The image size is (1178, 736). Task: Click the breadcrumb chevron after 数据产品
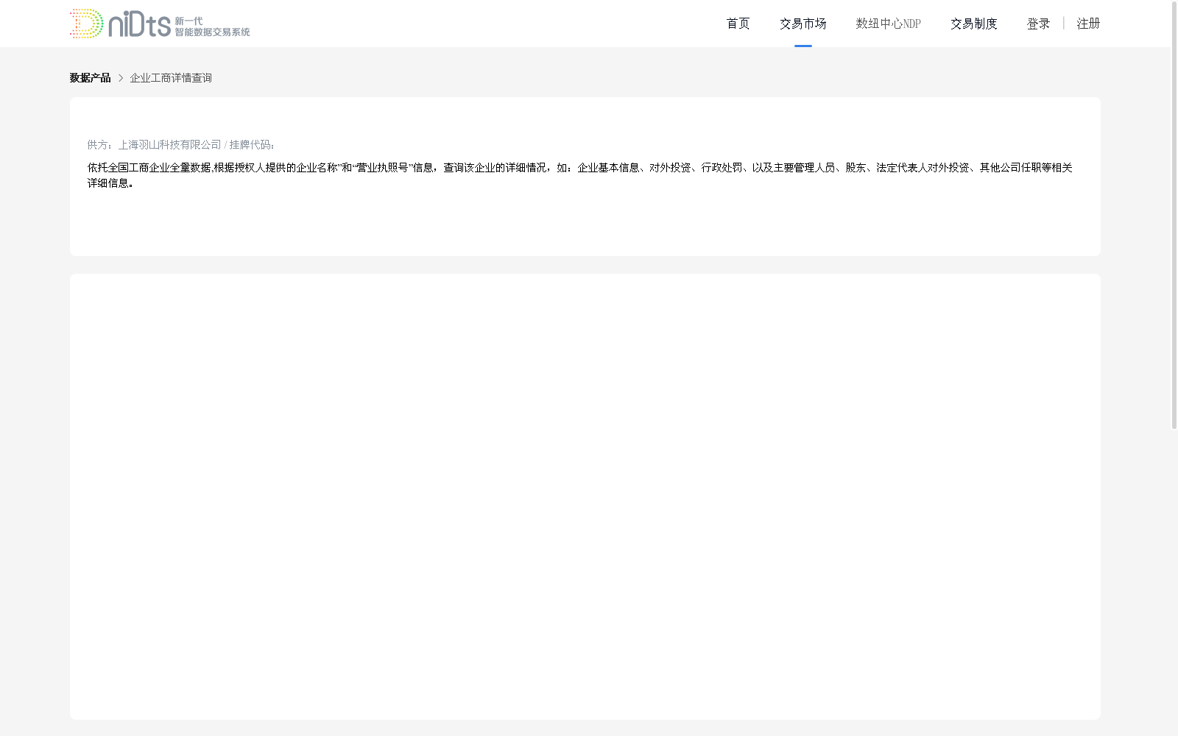(121, 78)
